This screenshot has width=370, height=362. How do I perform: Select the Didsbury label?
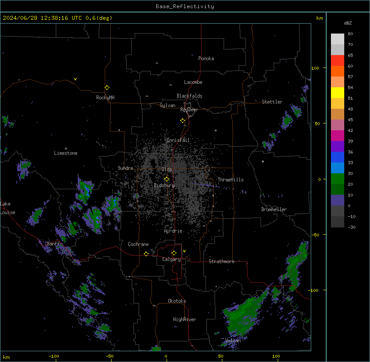(164, 185)
